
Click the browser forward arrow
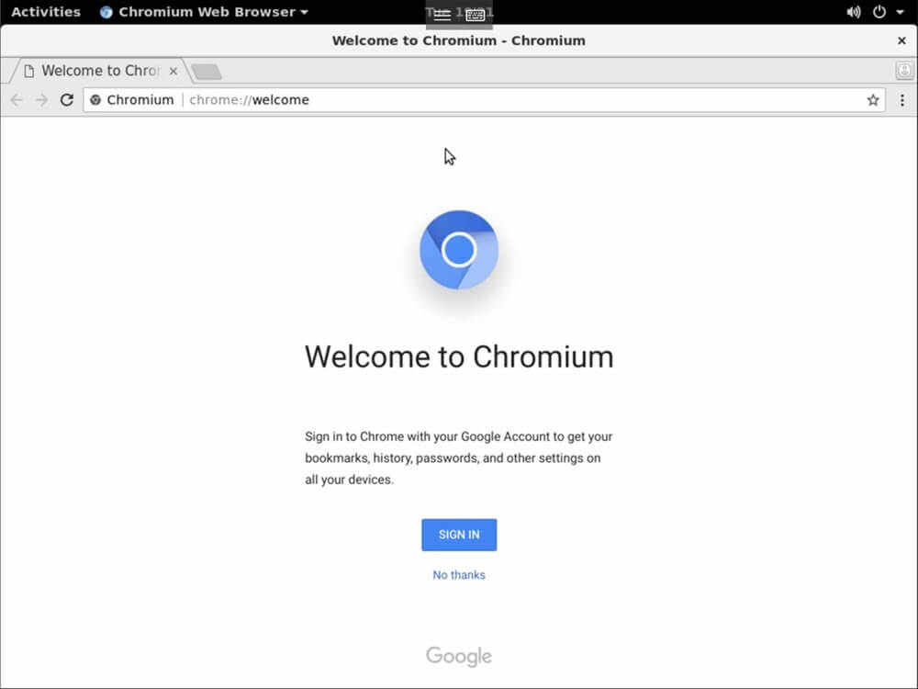[41, 99]
